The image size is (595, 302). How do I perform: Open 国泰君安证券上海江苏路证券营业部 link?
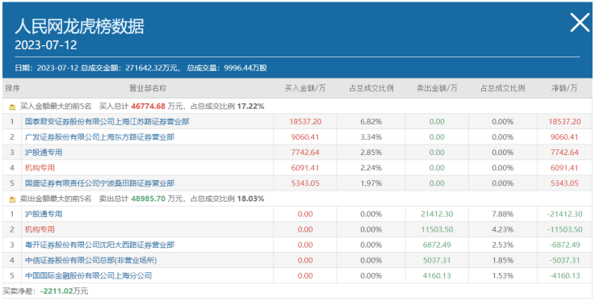click(107, 122)
